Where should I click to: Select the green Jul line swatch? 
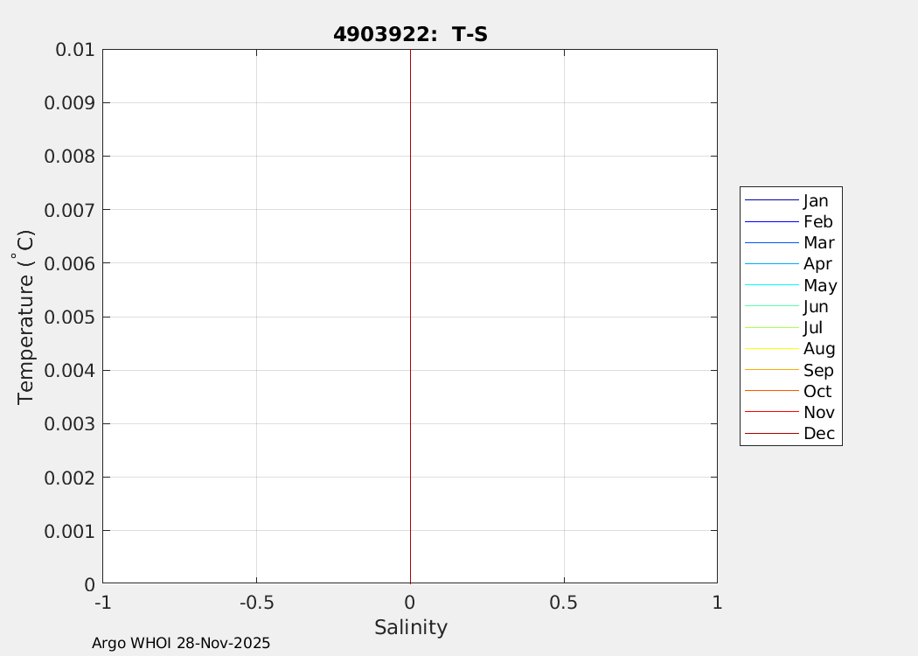[771, 327]
